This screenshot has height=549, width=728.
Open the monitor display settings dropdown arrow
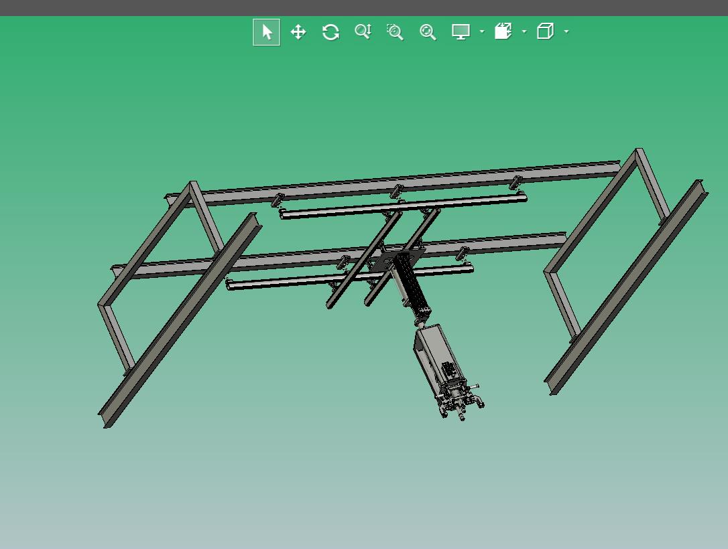(482, 31)
